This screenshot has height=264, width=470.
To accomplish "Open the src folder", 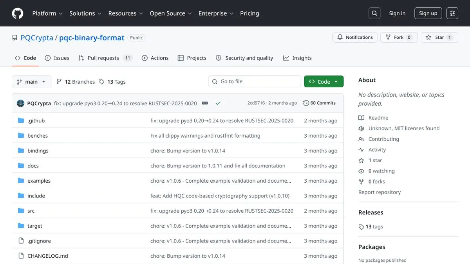I will tap(31, 211).
